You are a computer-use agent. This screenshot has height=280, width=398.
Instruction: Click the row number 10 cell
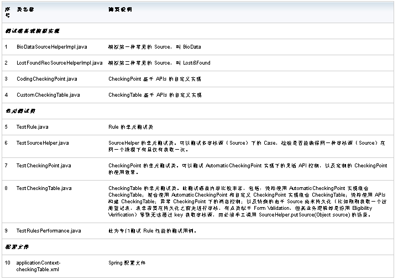click(8, 263)
